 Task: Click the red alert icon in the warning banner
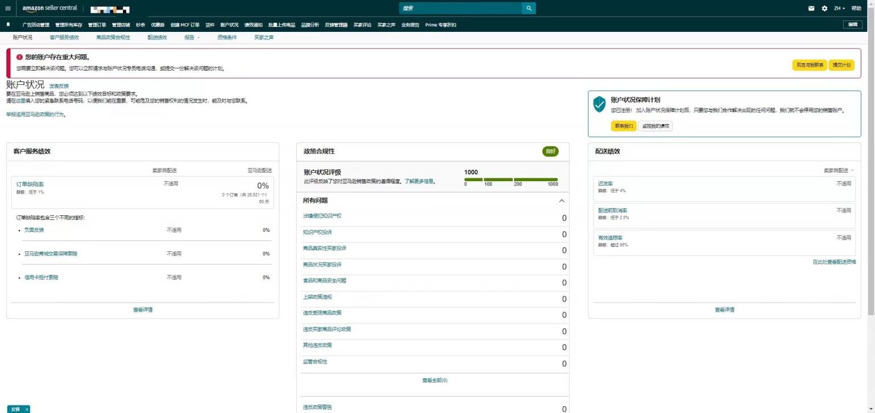pyautogui.click(x=19, y=57)
